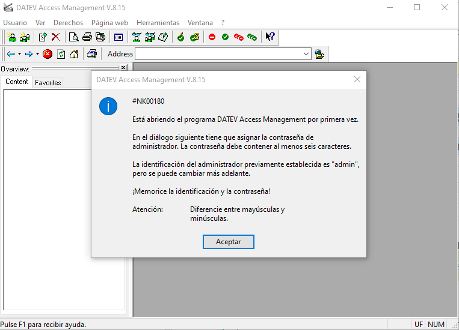Click the blue list view icon
The height and width of the screenshot is (330, 459).
pos(119,37)
